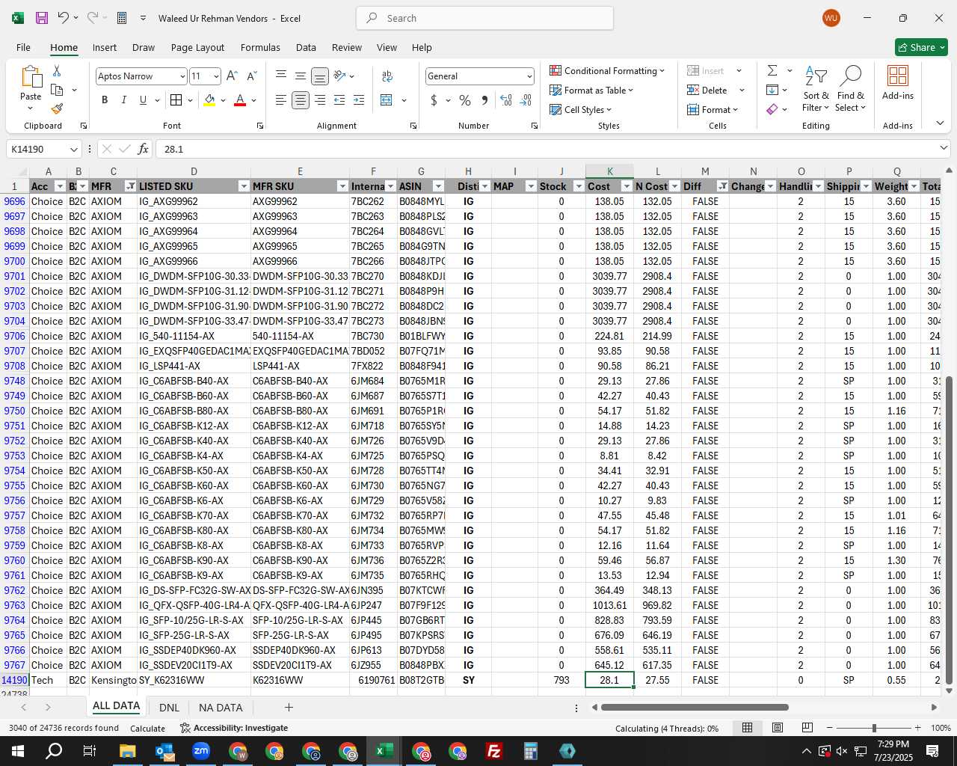Open the LISTED SKU column filter dropdown
The image size is (957, 766).
[x=243, y=186]
